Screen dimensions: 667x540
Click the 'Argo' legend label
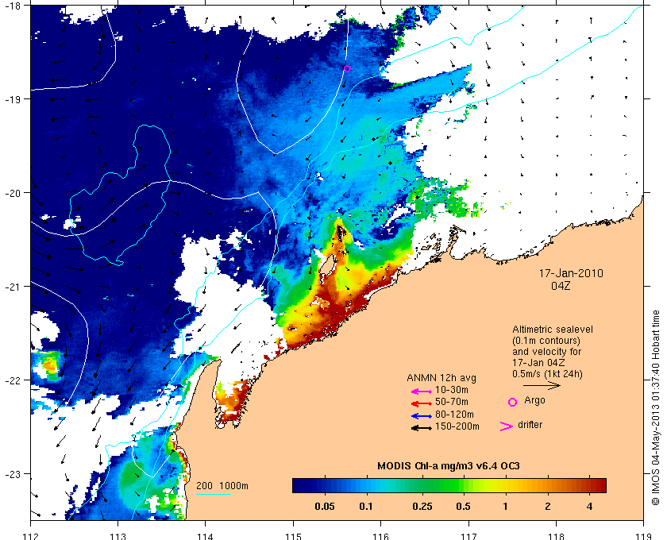click(534, 400)
